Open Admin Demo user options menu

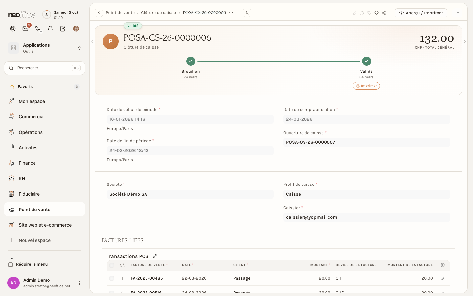coord(79,283)
